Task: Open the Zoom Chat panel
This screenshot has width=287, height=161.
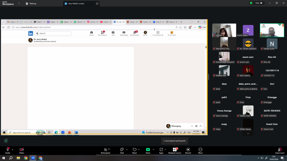Action: click(x=122, y=151)
